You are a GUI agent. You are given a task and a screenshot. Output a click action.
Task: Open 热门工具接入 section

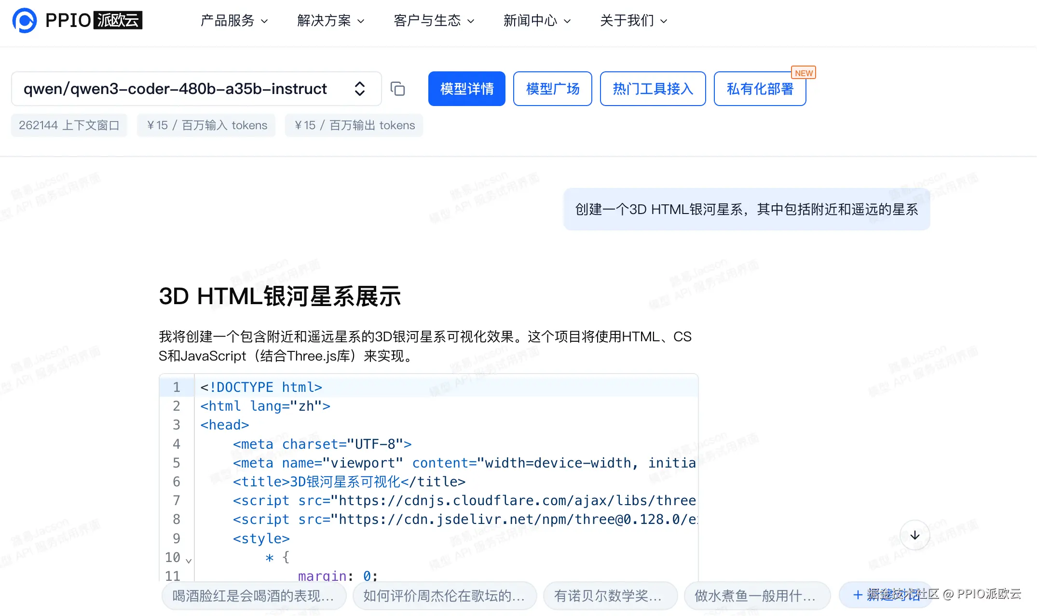click(x=653, y=89)
